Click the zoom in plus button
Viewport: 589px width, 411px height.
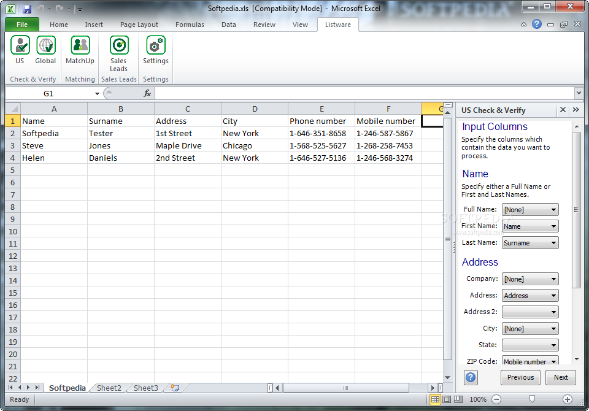(x=567, y=399)
